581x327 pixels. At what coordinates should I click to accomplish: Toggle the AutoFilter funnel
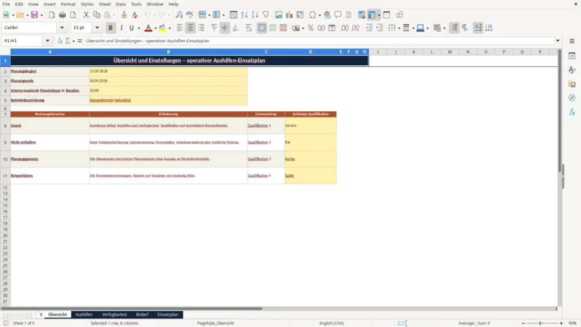[266, 15]
